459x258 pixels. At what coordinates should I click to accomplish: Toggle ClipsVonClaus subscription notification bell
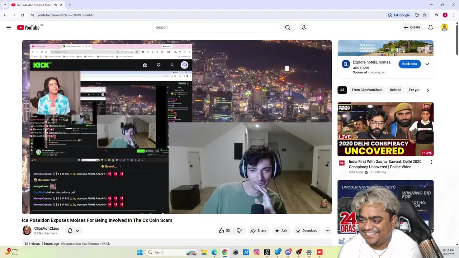(x=74, y=231)
